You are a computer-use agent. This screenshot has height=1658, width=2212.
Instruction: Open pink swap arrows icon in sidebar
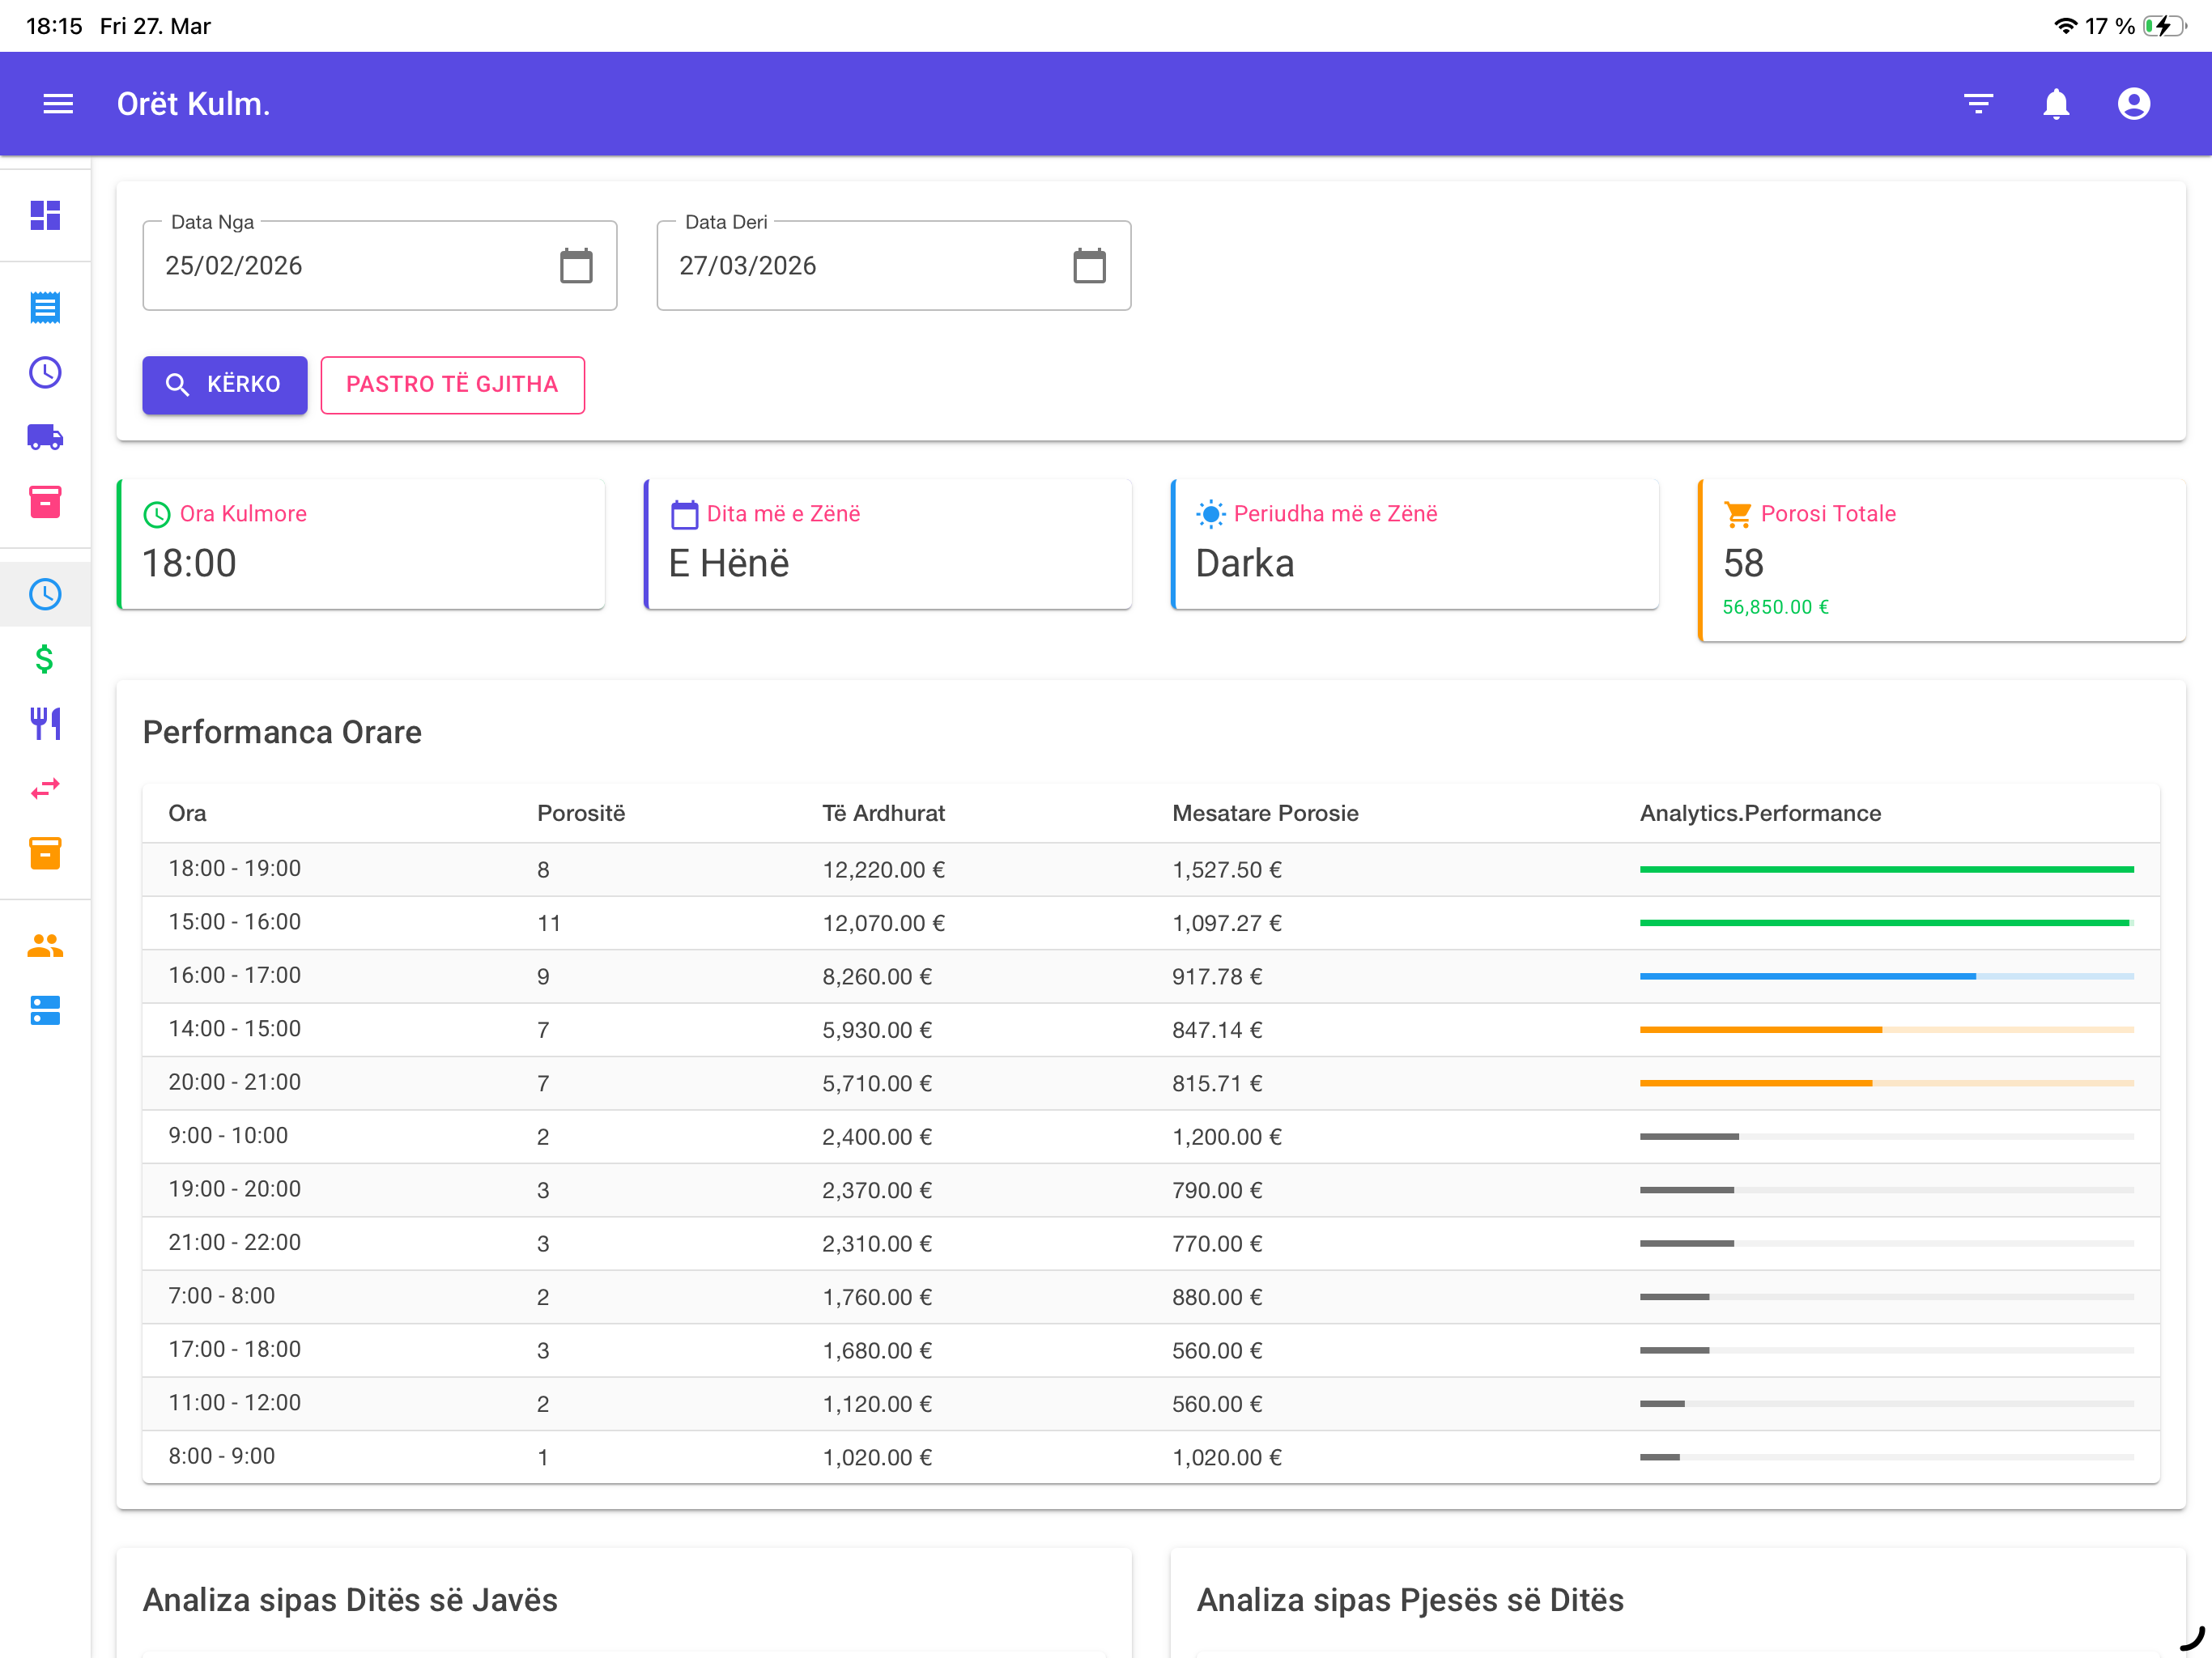[45, 789]
